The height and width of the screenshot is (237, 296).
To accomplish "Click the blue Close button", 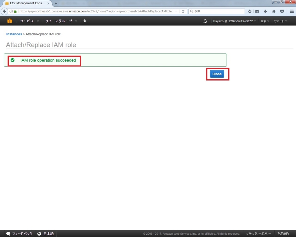I will (217, 74).
